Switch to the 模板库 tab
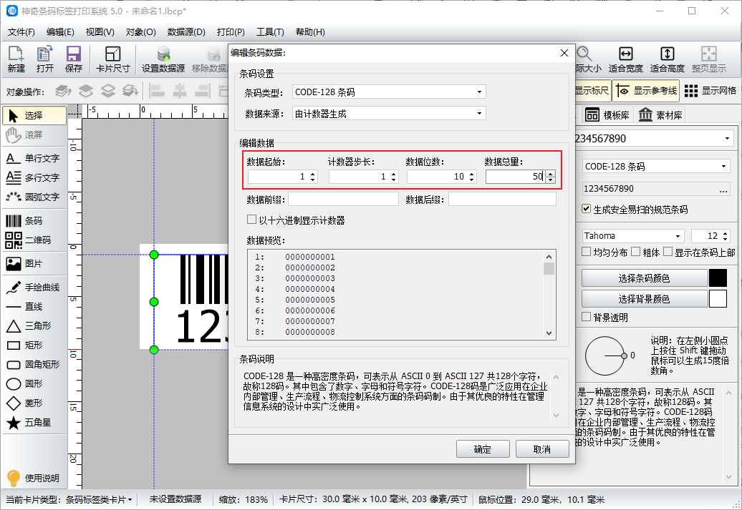The height and width of the screenshot is (510, 742). [x=607, y=115]
